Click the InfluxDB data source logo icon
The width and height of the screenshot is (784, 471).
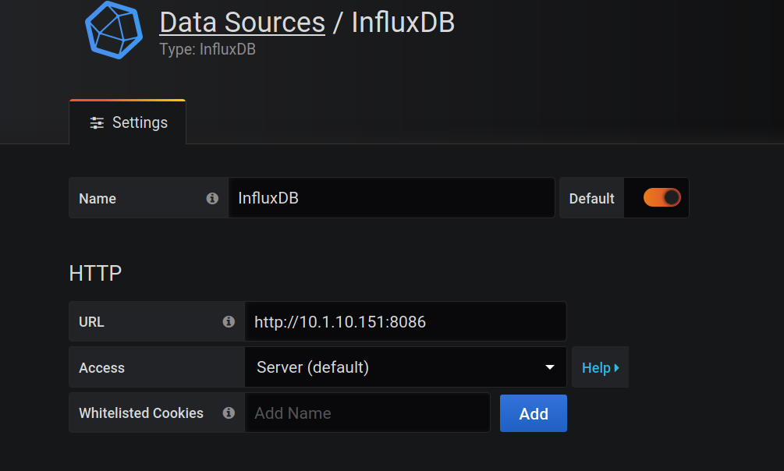(x=114, y=30)
